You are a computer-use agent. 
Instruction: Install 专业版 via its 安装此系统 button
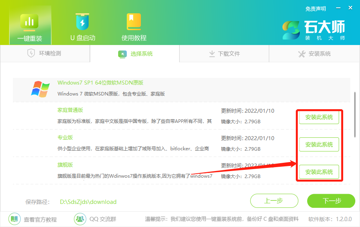coord(319,144)
